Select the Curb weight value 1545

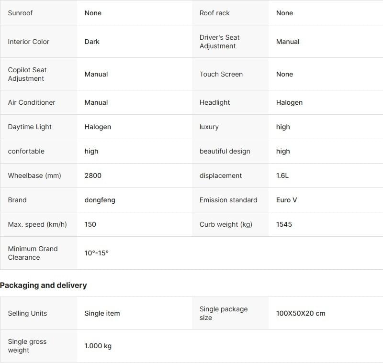tap(284, 224)
